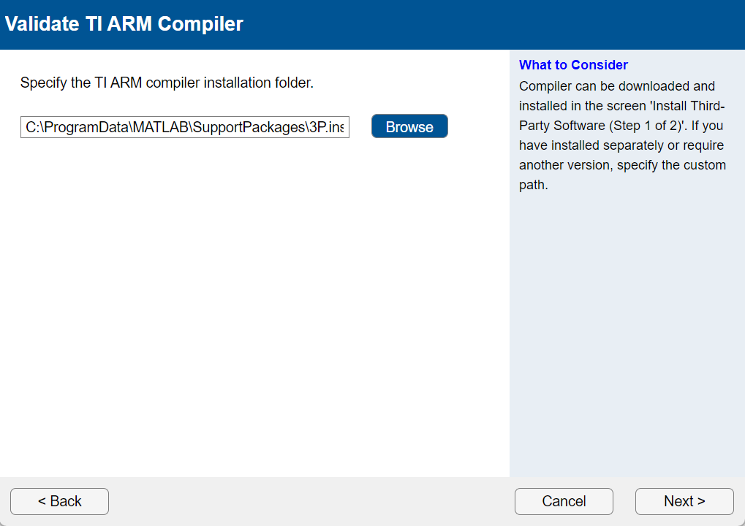Click the 'Validate TI ARM Compiler' title

(124, 23)
